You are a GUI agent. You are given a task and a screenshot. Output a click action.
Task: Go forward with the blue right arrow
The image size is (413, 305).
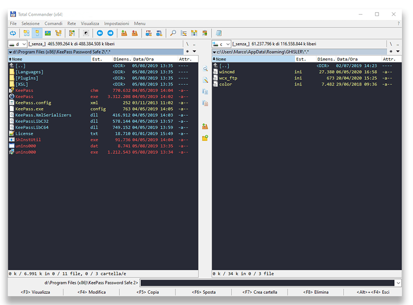click(x=110, y=33)
